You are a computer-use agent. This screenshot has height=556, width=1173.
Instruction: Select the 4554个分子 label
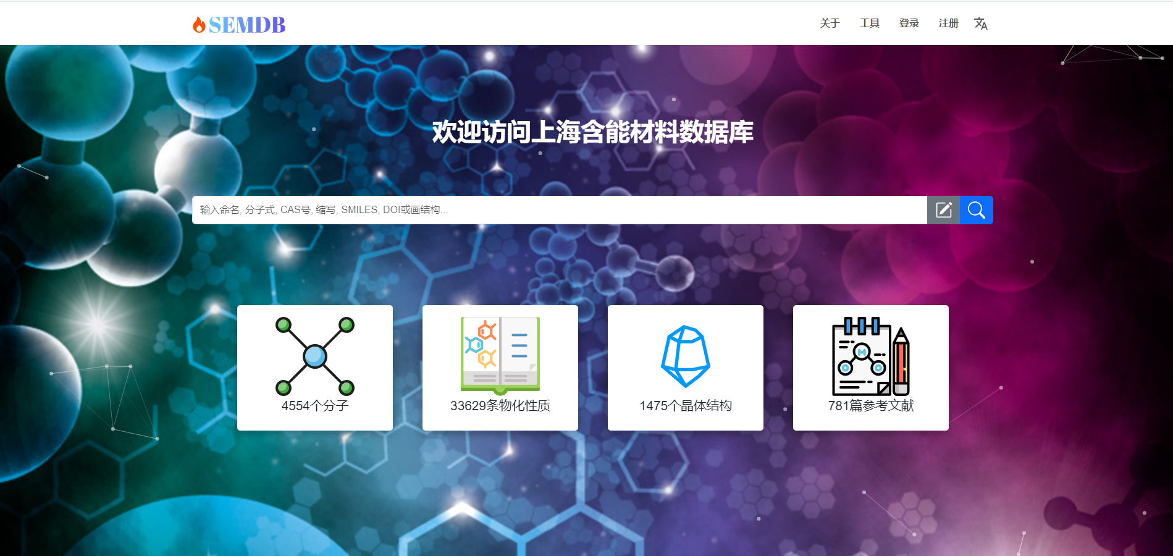click(x=315, y=406)
